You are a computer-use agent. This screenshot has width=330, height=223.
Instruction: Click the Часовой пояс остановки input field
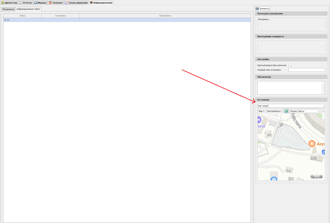click(x=307, y=70)
